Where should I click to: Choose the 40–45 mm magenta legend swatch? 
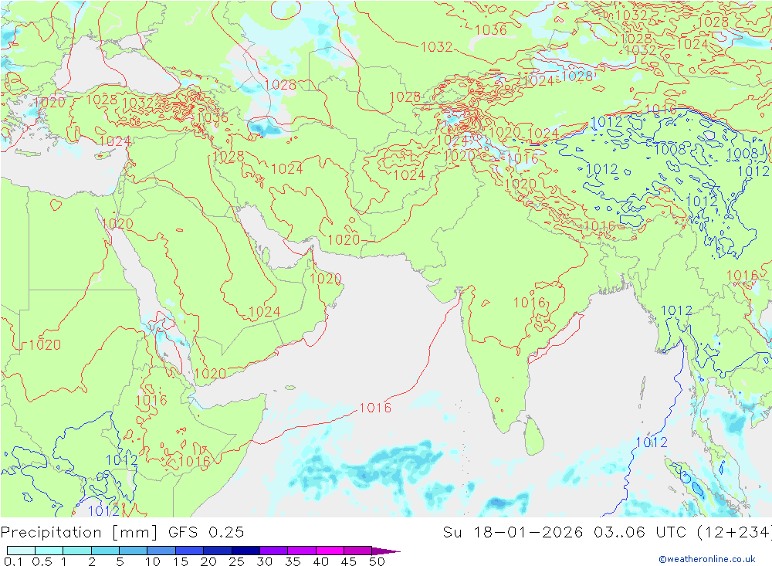(x=330, y=551)
